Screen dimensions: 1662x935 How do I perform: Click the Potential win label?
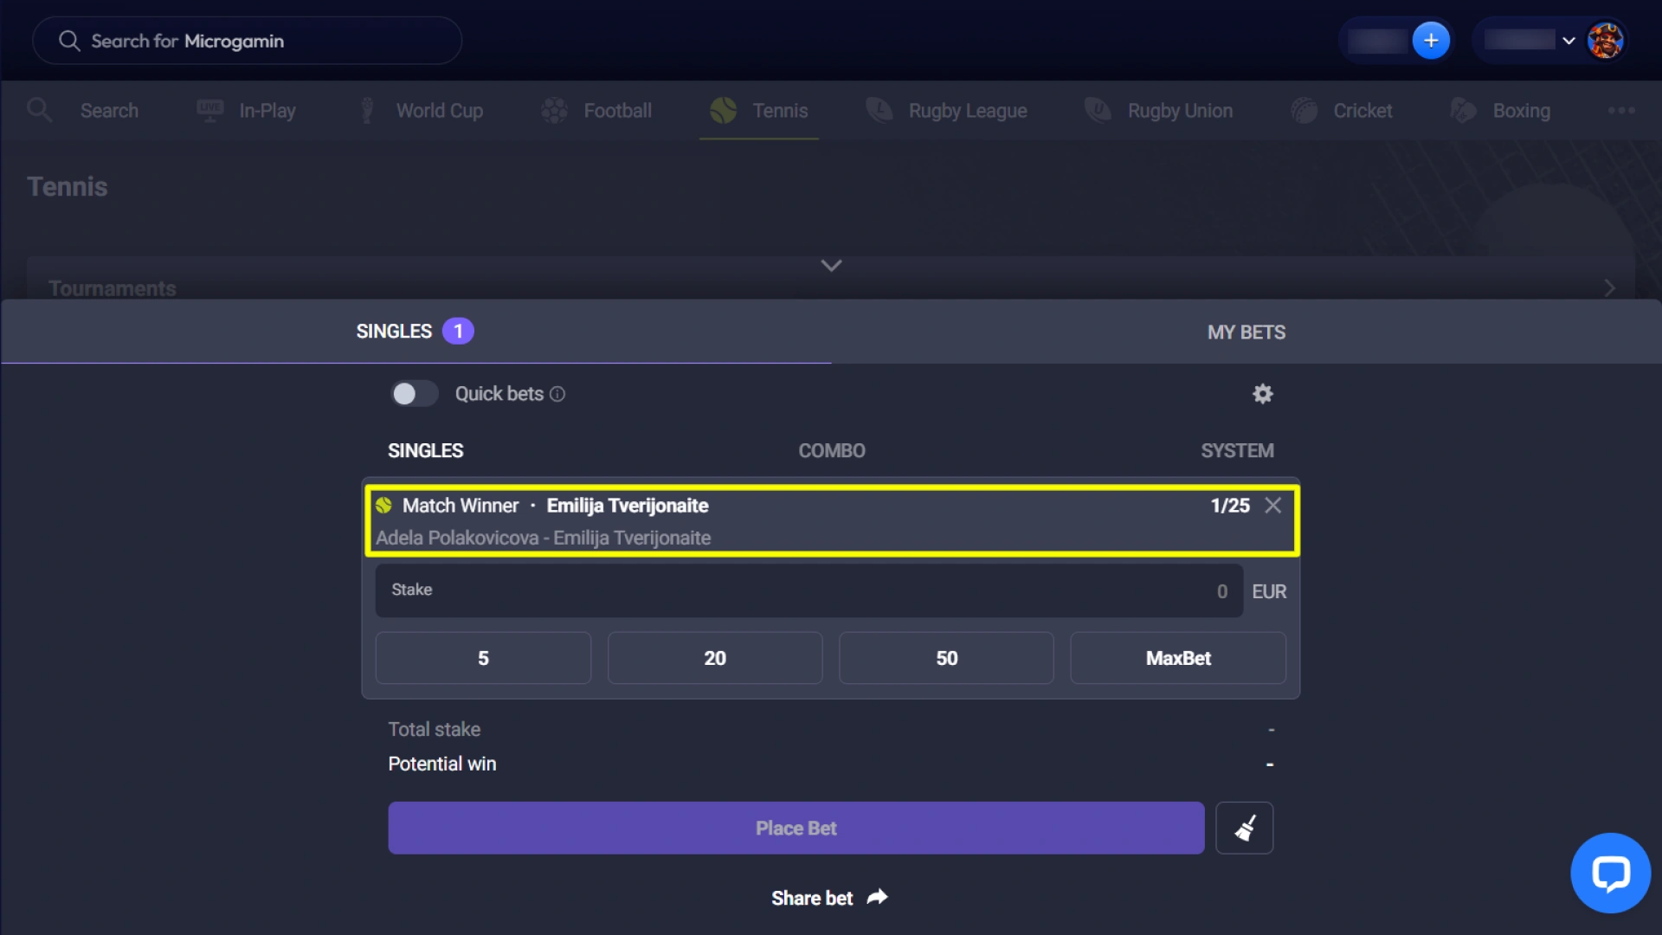click(441, 764)
